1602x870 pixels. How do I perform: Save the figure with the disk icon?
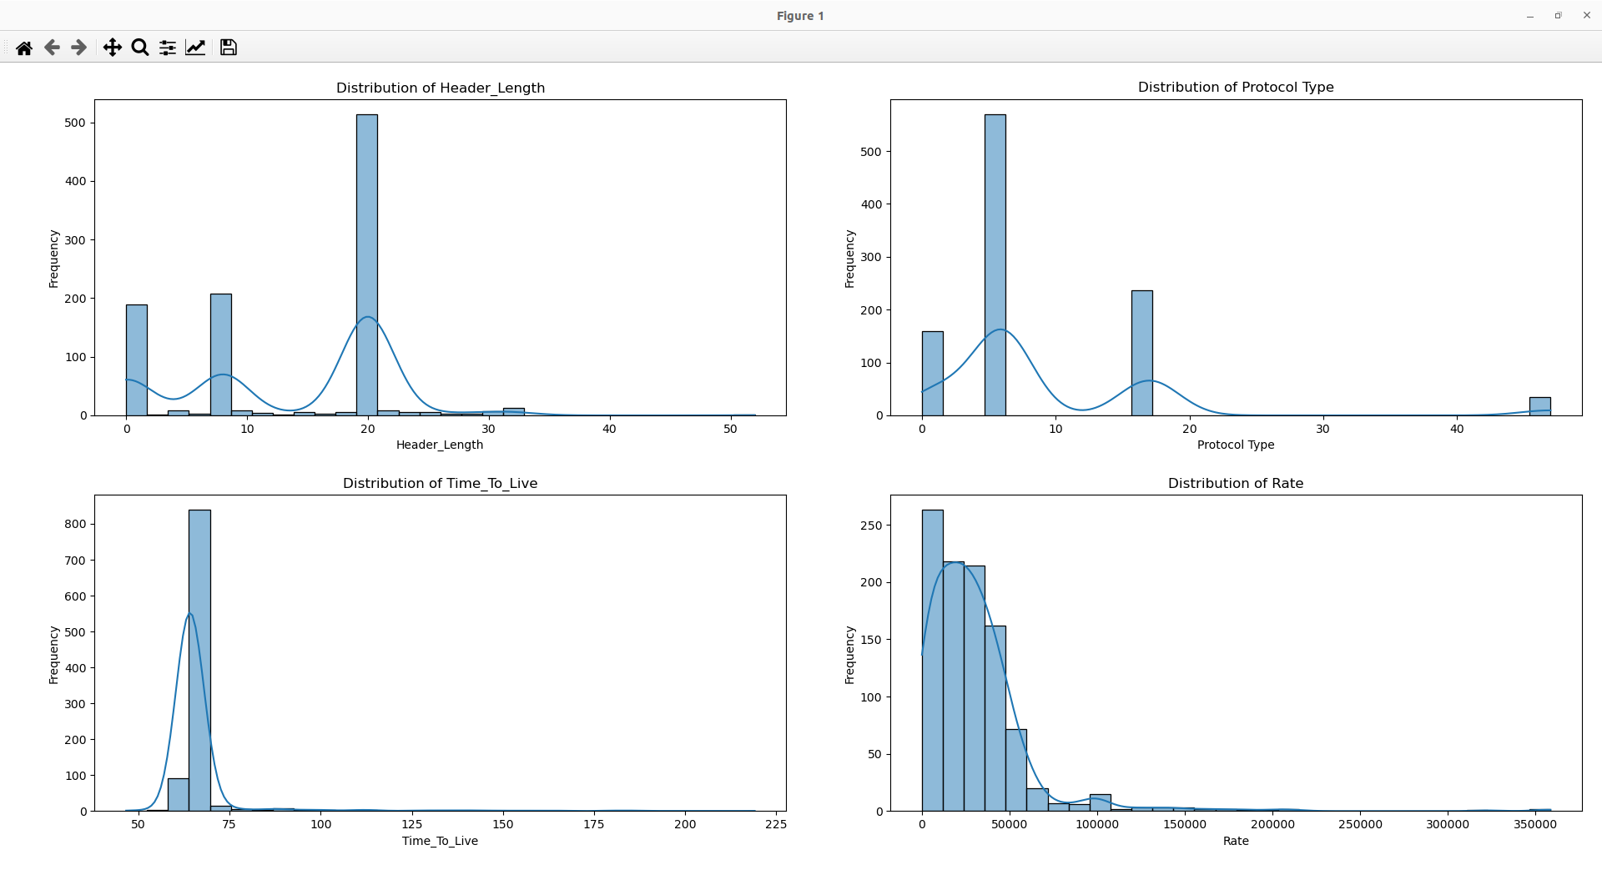point(228,48)
